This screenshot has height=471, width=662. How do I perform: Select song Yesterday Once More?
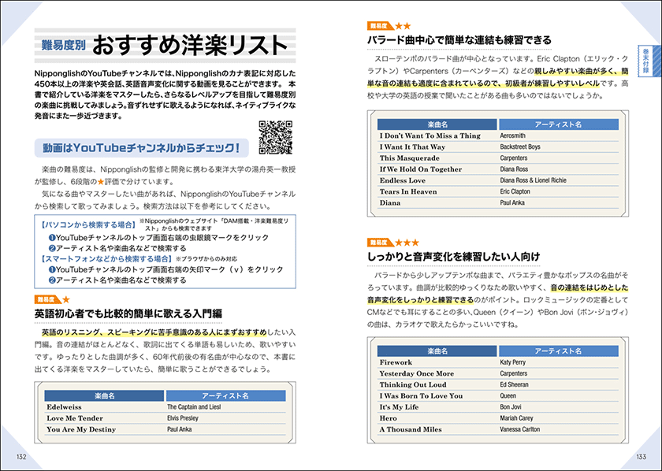417,373
